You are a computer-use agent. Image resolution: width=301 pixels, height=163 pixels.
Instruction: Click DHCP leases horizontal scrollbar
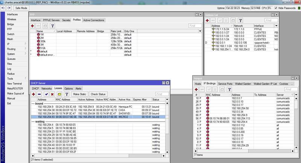click(x=98, y=156)
